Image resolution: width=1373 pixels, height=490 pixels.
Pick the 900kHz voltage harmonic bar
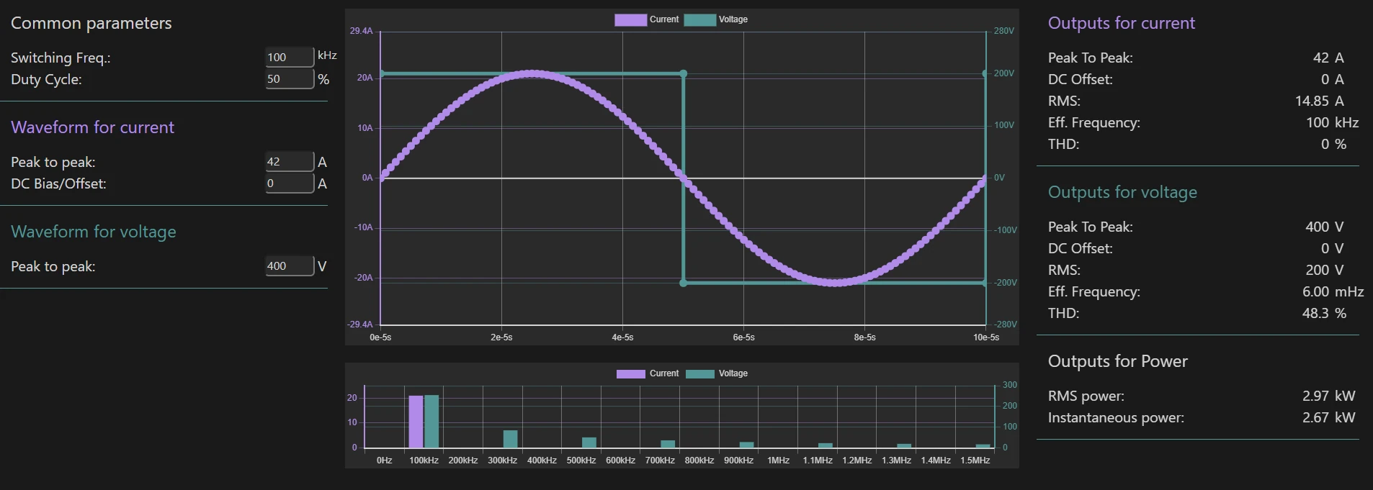pyautogui.click(x=746, y=445)
